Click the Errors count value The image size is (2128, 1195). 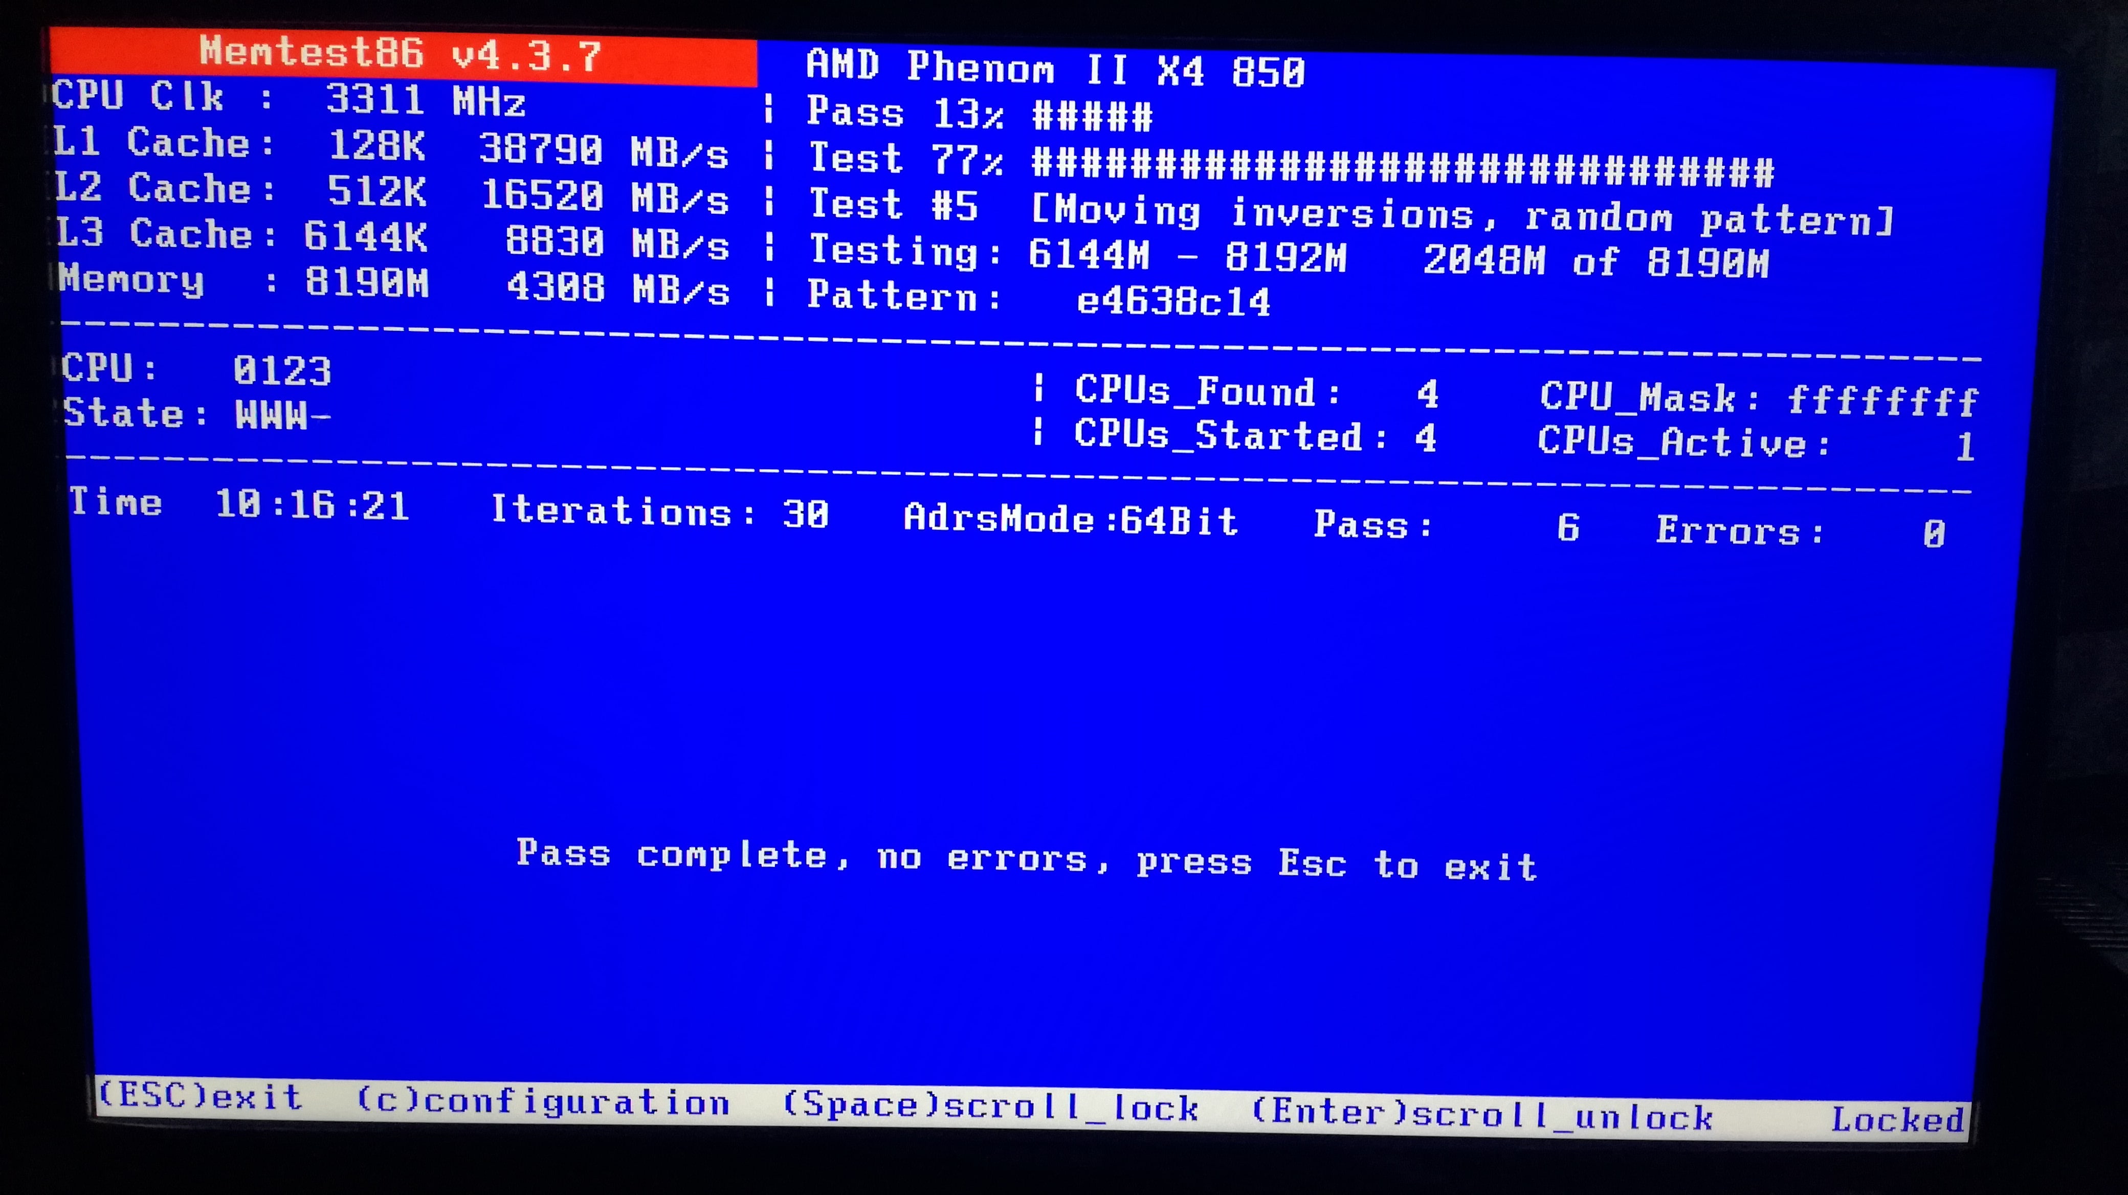1933,534
